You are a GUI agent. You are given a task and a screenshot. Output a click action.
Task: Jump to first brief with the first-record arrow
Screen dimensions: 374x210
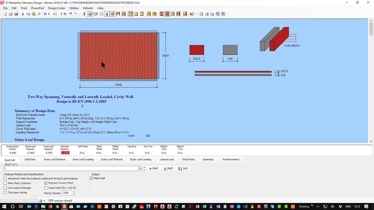tap(45, 14)
